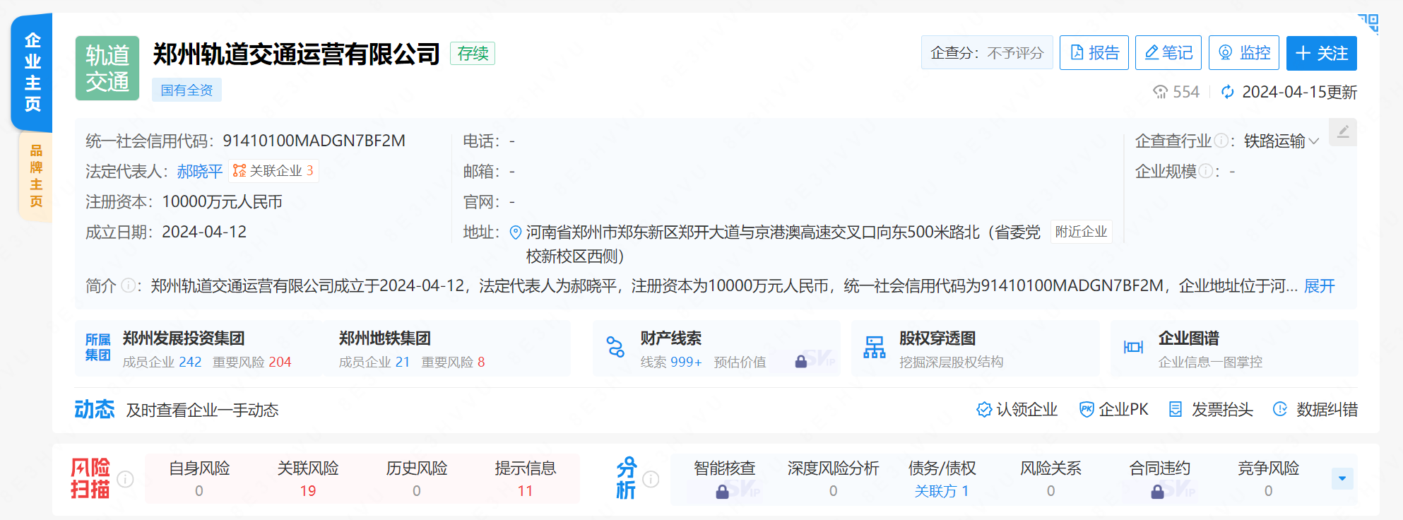Click the 财产线索 clue card
The width and height of the screenshot is (1403, 520).
(x=716, y=349)
